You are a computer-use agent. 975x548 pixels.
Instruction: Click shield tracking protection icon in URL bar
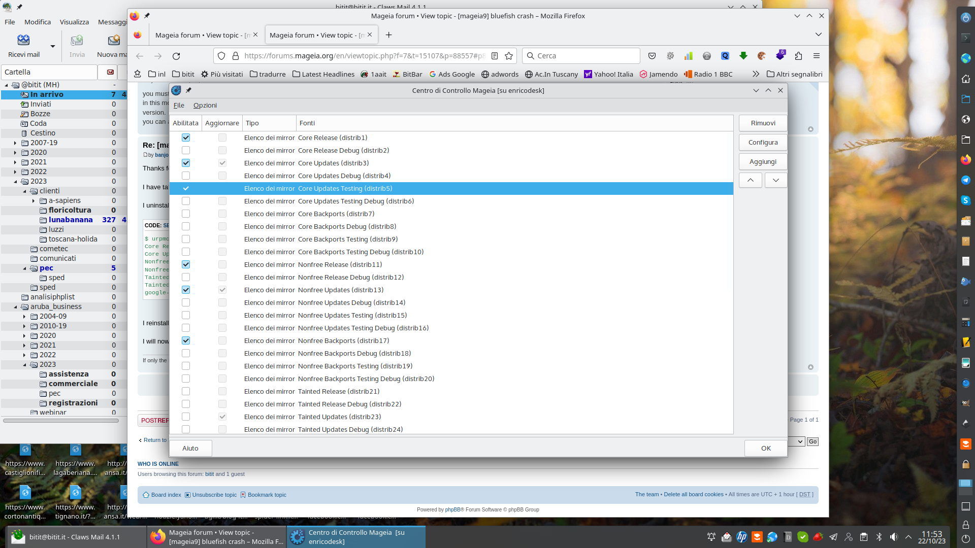coord(221,56)
